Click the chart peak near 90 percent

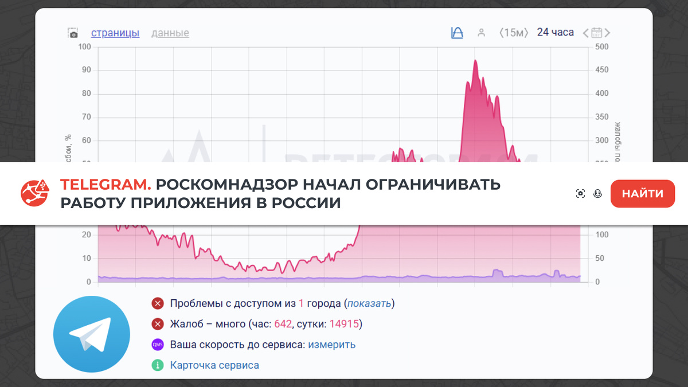point(475,62)
